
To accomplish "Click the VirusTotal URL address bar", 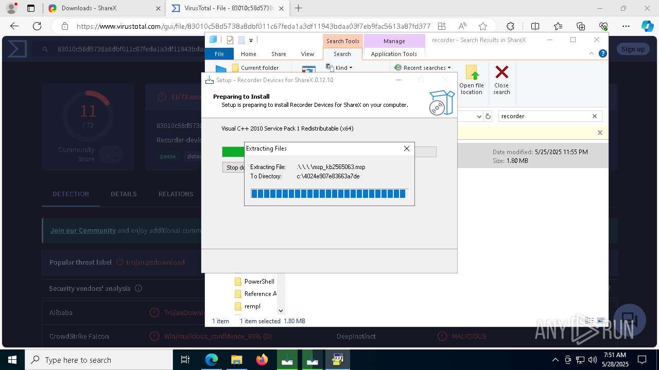I will pos(253,26).
